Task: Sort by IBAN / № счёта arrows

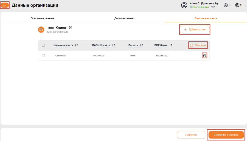Action: pos(113,45)
